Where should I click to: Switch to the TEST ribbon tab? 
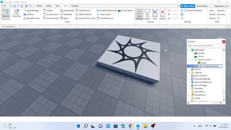click(57, 6)
